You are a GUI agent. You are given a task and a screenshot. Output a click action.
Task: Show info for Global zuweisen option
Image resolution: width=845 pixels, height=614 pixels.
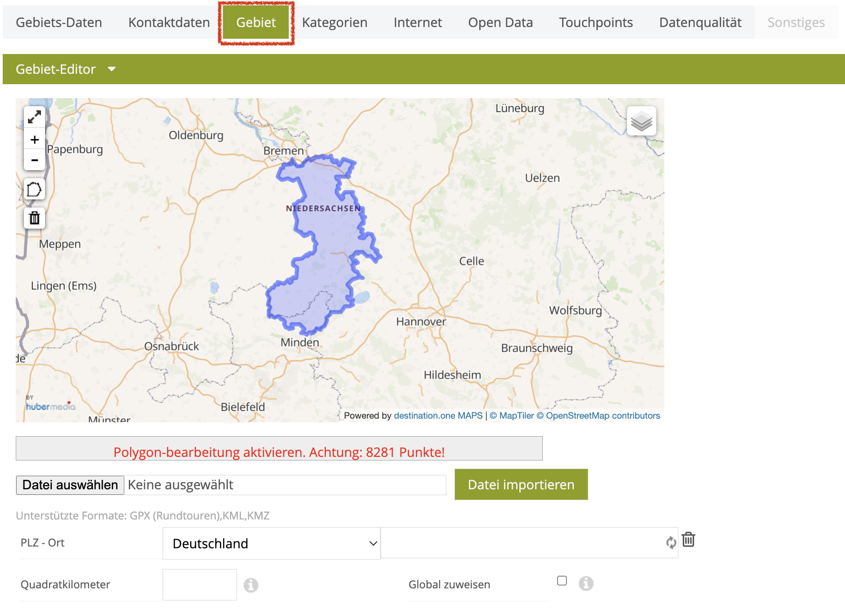pyautogui.click(x=586, y=583)
